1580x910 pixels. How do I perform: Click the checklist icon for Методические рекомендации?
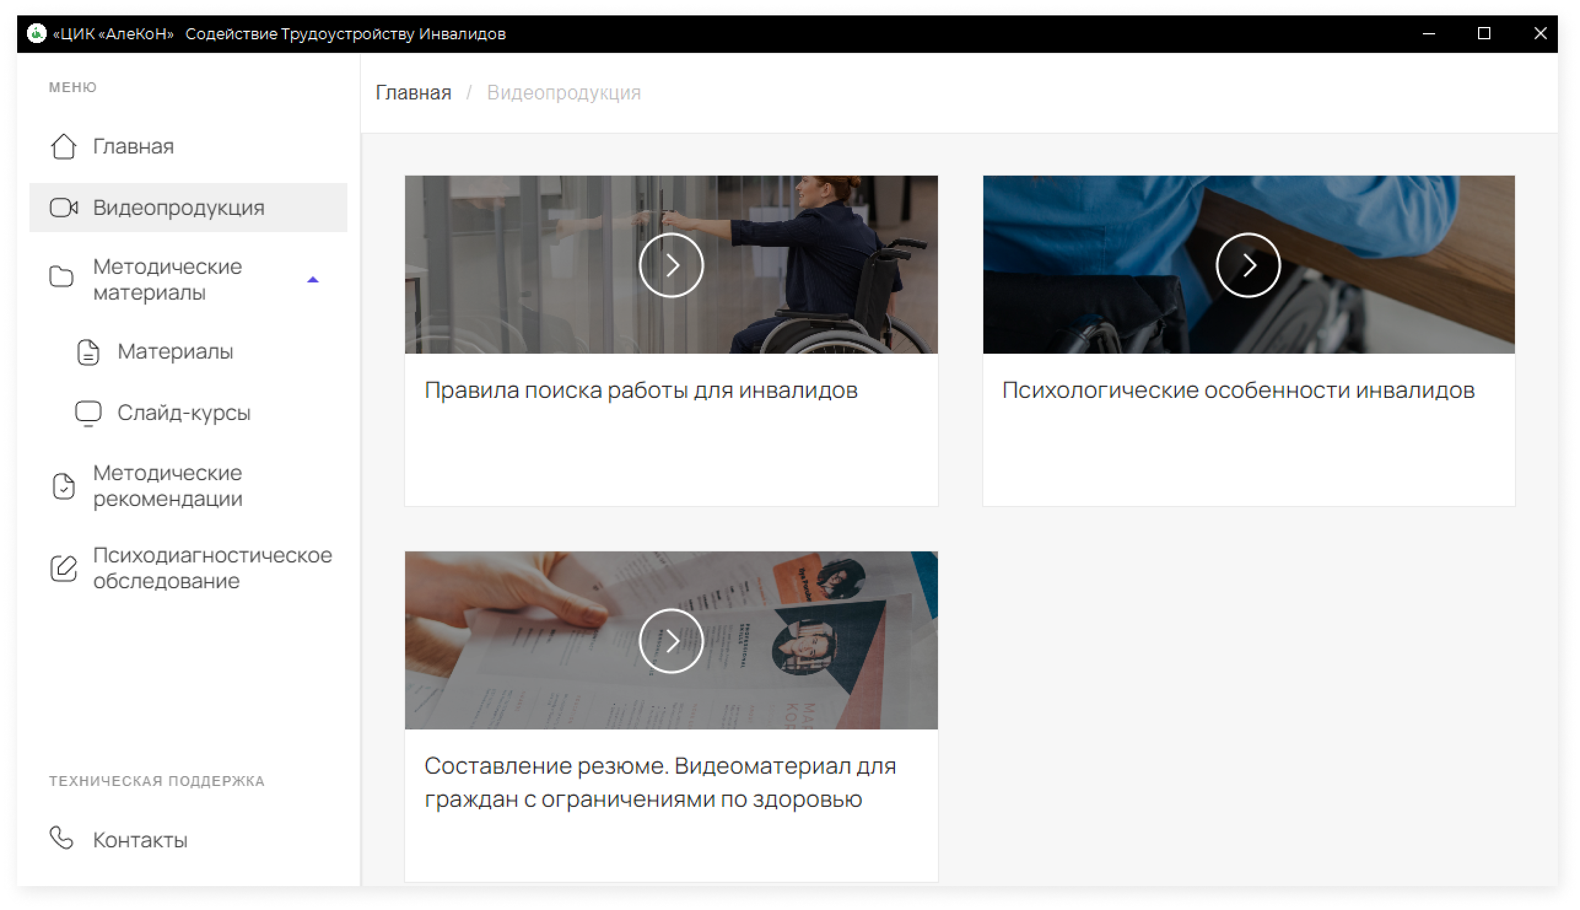coord(63,486)
